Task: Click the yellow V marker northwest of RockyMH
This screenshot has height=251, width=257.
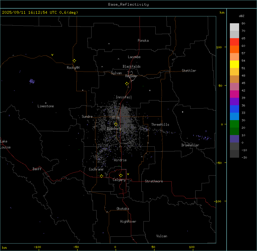Action: coord(52,55)
